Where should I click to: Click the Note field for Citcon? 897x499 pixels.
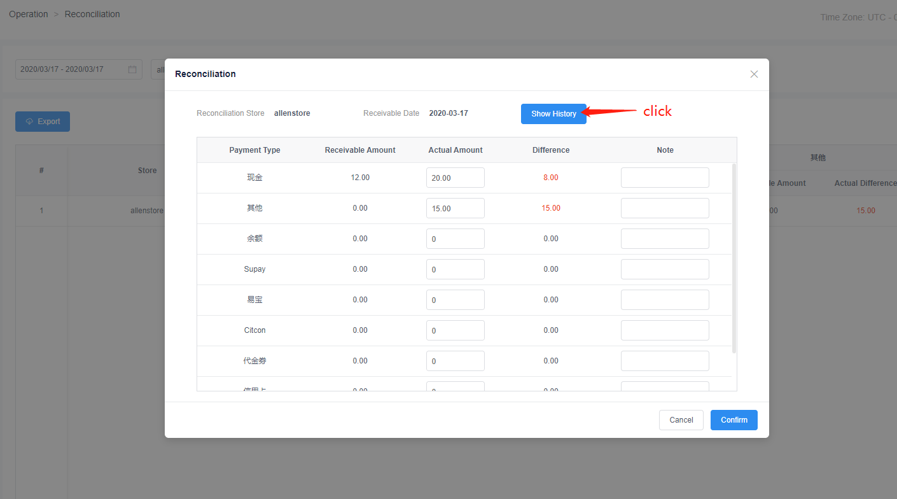pyautogui.click(x=665, y=330)
